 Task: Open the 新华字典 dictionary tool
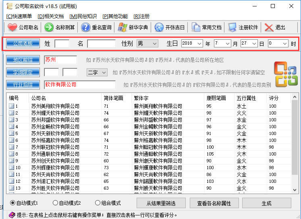click(x=122, y=27)
